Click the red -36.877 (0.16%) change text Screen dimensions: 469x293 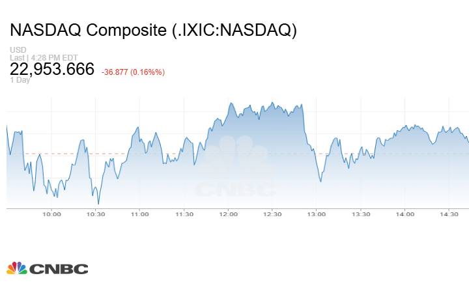(x=133, y=72)
